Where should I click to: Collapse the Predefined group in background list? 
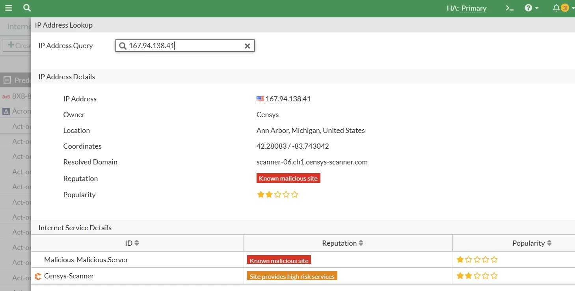pos(7,80)
